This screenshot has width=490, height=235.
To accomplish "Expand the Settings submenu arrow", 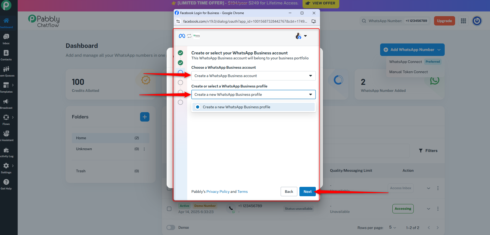I will [13, 166].
